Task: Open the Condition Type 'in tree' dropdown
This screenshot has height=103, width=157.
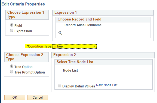Action: click(75, 46)
